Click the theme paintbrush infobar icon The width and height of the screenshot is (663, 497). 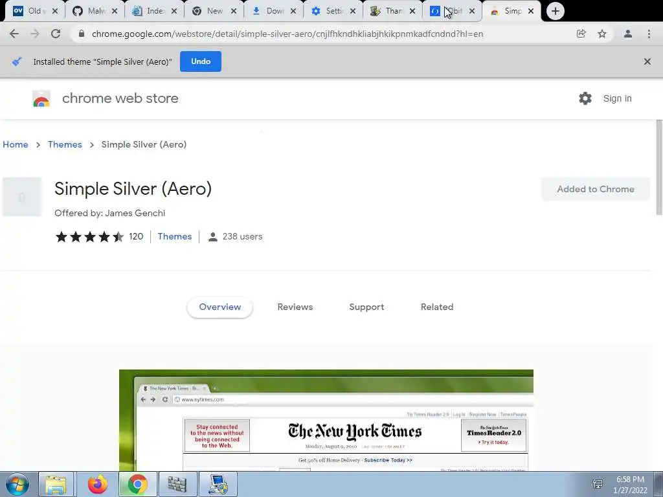(x=16, y=61)
